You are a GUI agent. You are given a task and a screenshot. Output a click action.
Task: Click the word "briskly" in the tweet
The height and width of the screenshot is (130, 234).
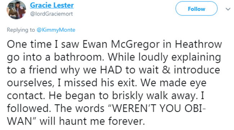click(128, 96)
